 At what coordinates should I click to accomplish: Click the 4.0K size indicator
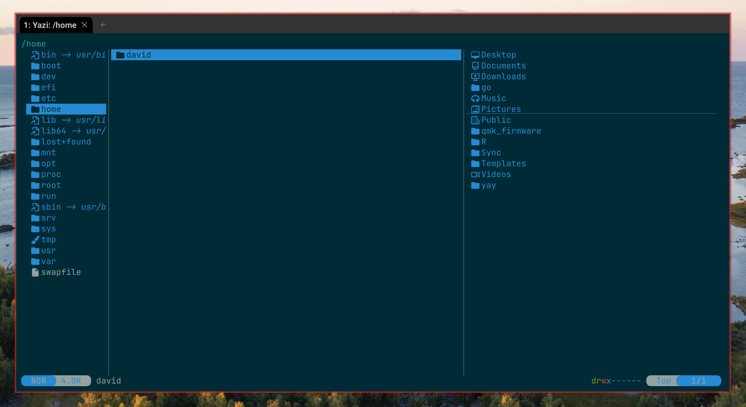click(x=71, y=381)
